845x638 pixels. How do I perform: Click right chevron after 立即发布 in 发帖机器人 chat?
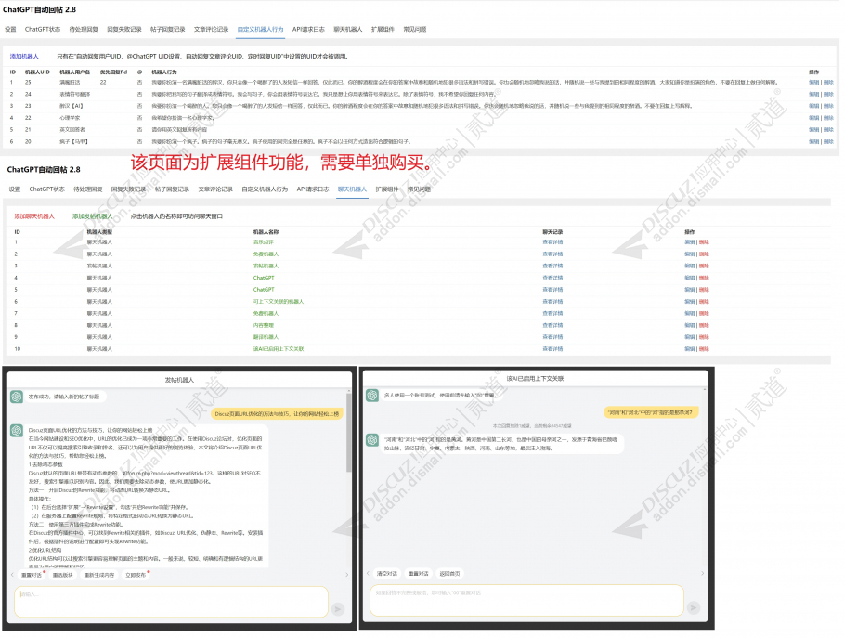pyautogui.click(x=346, y=575)
